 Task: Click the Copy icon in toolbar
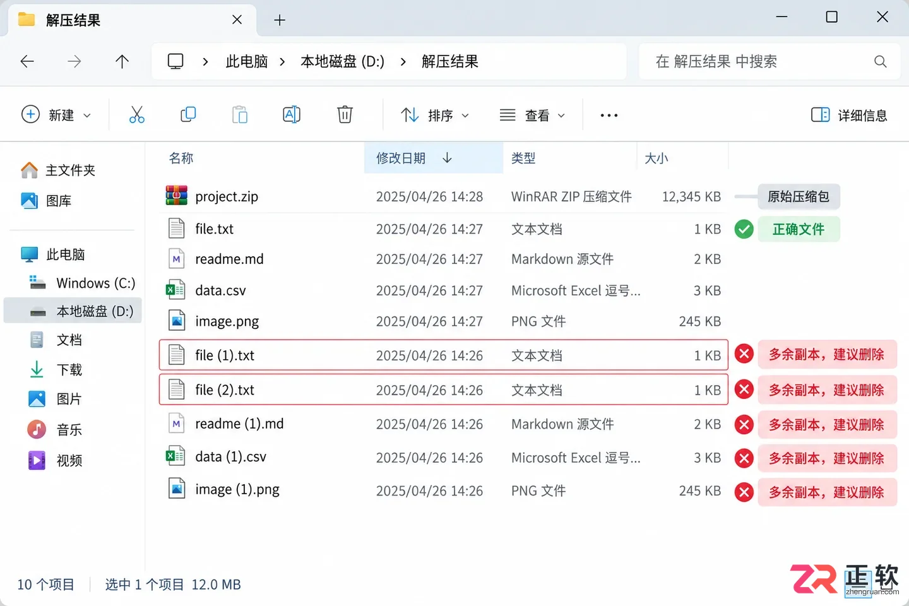click(x=188, y=114)
